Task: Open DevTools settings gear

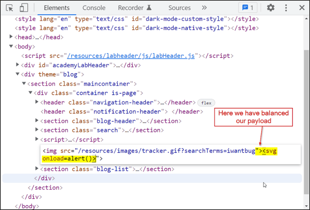Action: point(270,8)
